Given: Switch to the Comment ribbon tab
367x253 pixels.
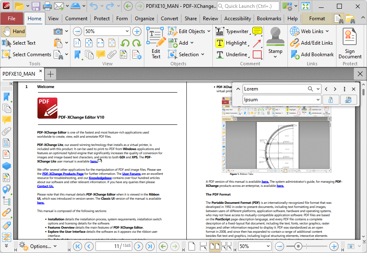Looking at the screenshot, I should coord(76,19).
